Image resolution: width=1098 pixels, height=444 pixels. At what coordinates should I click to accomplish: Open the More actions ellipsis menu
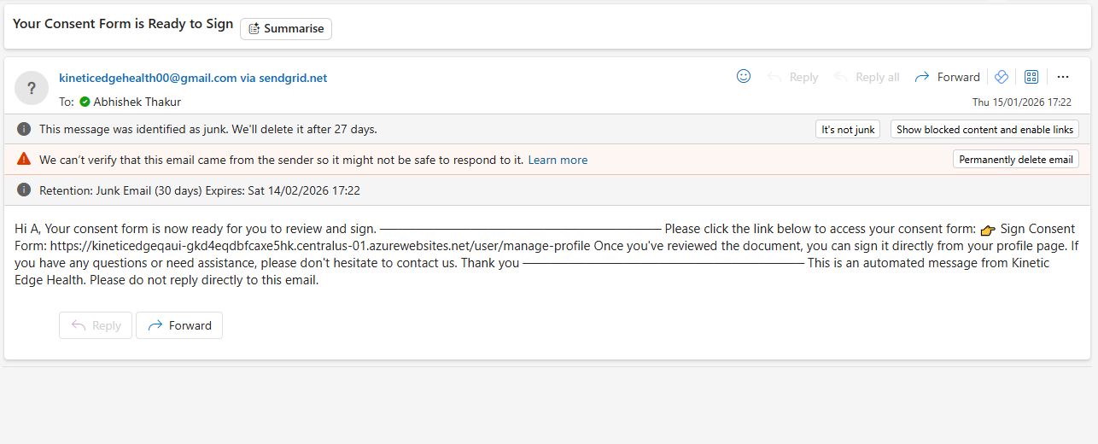pos(1063,77)
